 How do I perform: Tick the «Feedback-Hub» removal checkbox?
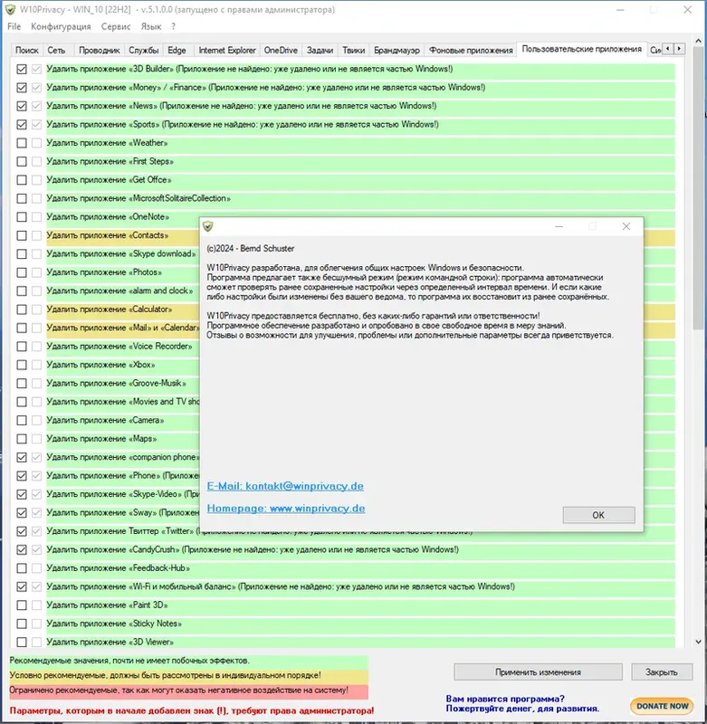tap(22, 568)
